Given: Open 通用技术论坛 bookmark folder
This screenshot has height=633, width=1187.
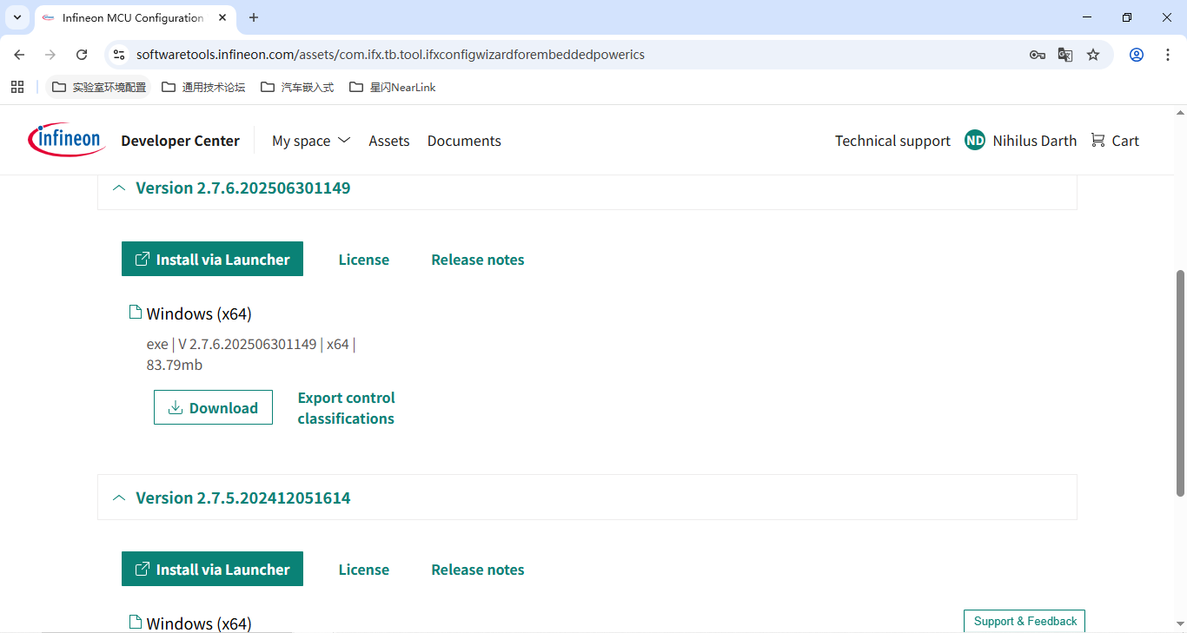Looking at the screenshot, I should click(203, 87).
